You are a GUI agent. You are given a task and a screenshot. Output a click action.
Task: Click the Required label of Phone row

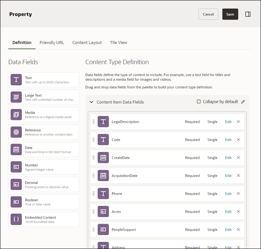(192, 194)
